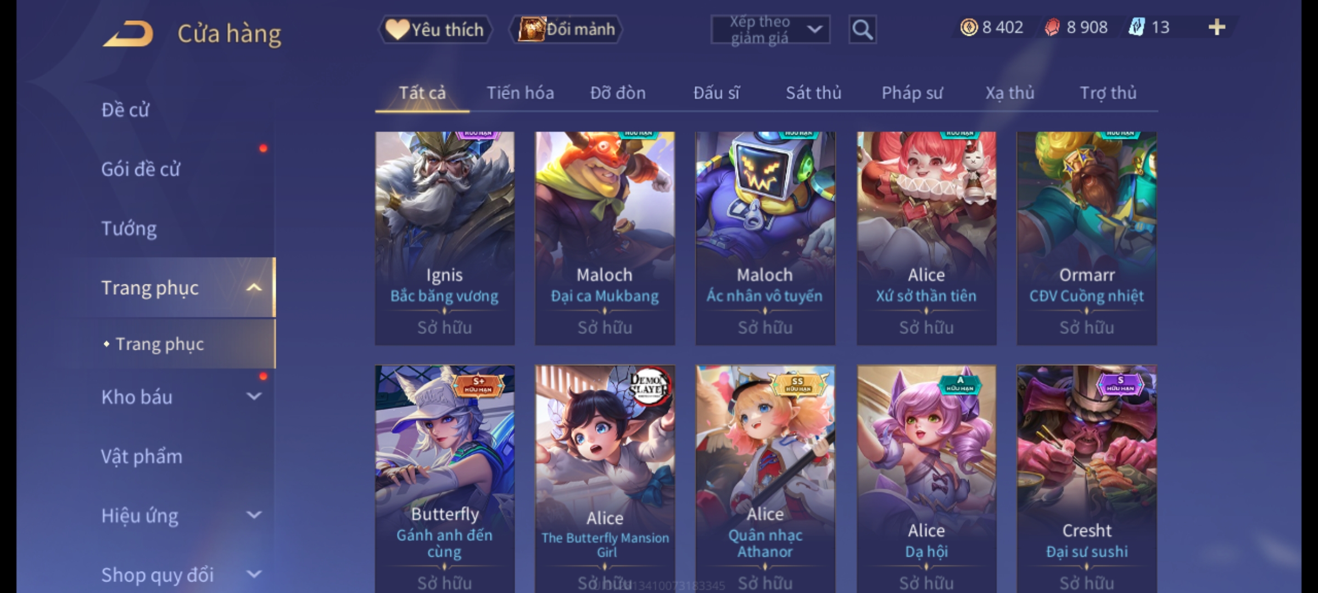Tap the red ruby balance icon
Image resolution: width=1318 pixels, height=593 pixels.
pos(1052,27)
